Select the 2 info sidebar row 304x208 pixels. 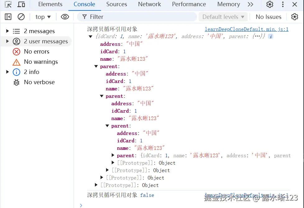click(x=36, y=72)
